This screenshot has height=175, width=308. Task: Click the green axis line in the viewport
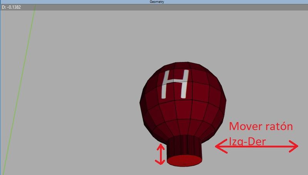(19, 89)
